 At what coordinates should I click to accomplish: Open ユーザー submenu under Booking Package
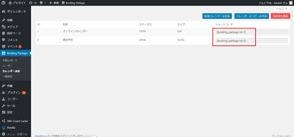pos(7,66)
